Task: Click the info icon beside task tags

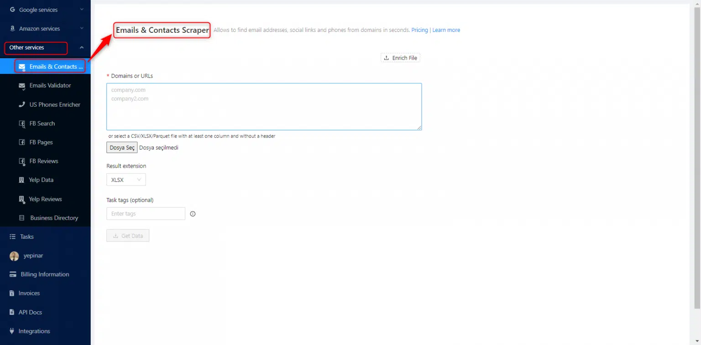Action: pos(193,214)
